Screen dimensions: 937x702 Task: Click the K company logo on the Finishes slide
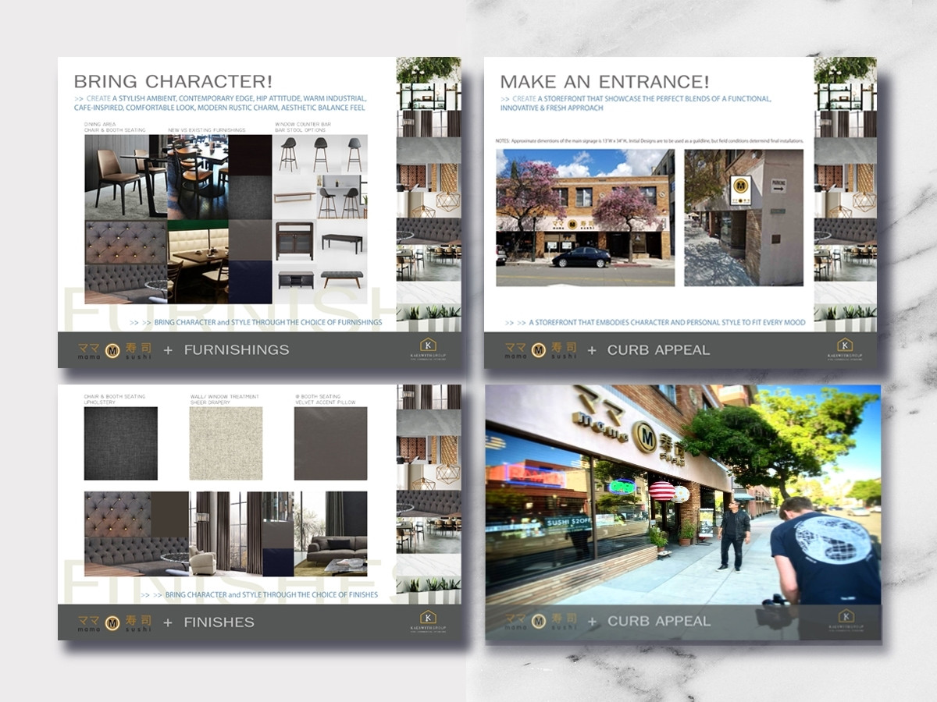tap(428, 620)
